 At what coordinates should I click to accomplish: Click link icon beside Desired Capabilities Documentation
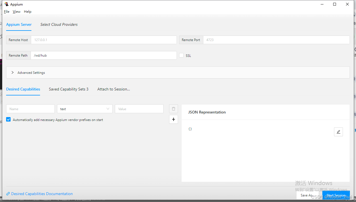[x=8, y=194]
